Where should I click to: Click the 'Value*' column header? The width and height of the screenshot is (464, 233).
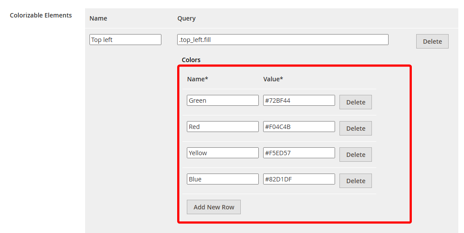[273, 79]
